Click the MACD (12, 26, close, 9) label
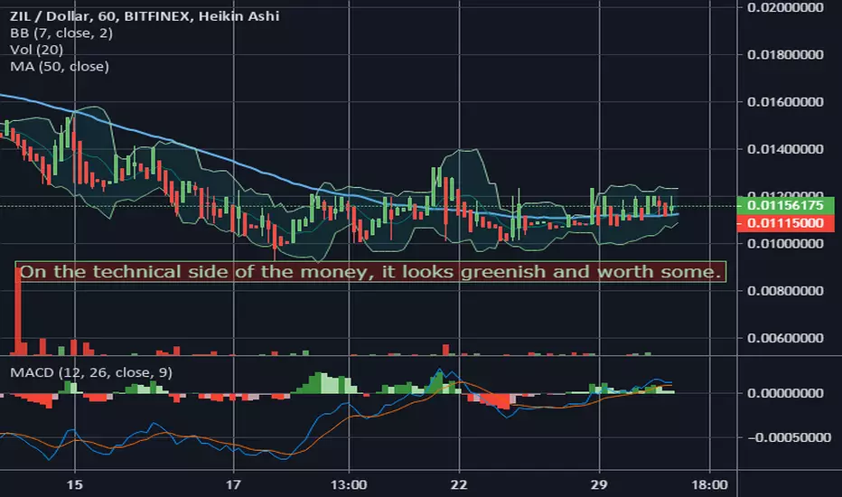This screenshot has width=842, height=497. [x=91, y=372]
